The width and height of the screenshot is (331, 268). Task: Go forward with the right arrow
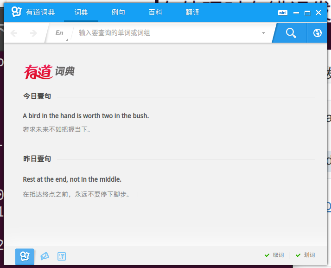(x=33, y=33)
